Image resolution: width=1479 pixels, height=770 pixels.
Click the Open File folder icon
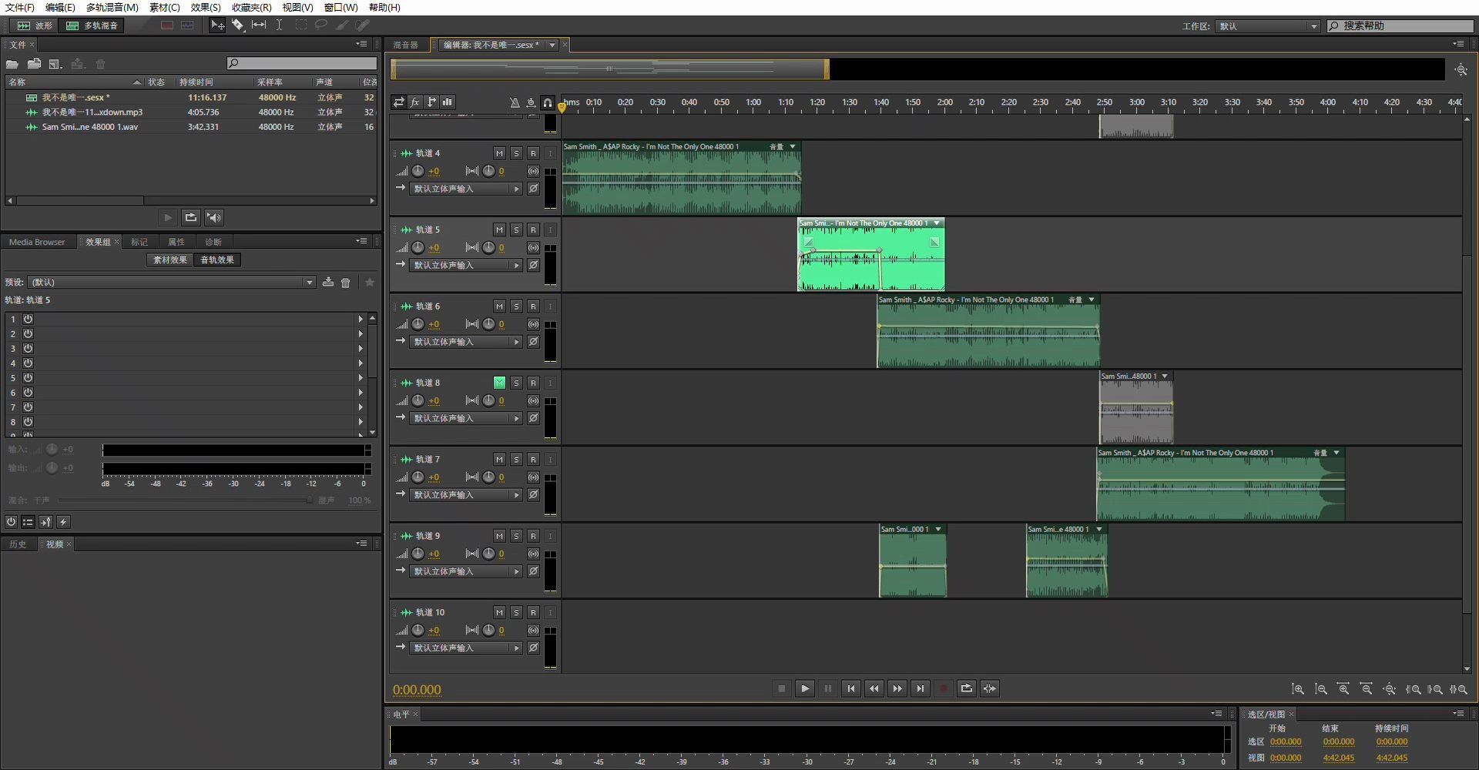[12, 64]
